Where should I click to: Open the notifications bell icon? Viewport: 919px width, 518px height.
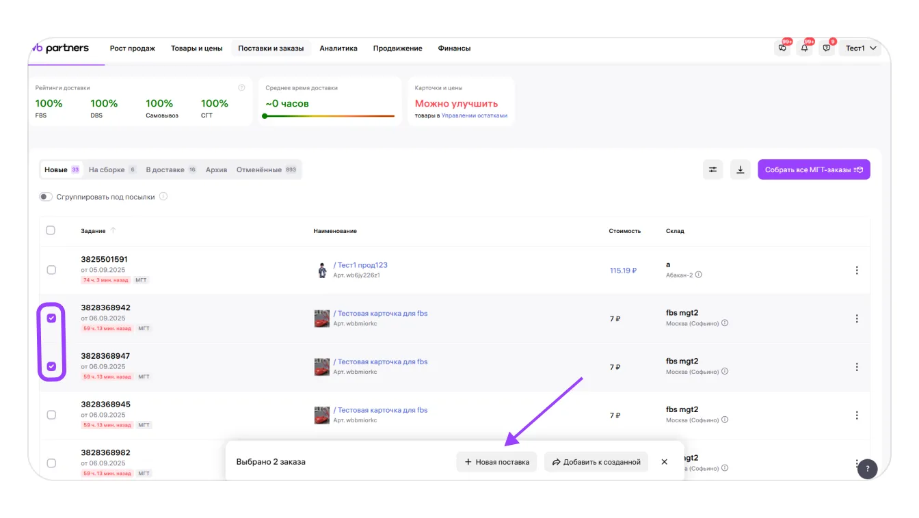[805, 49]
